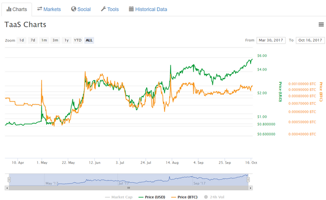
Task: Toggle Price (BTC) series in legend
Action: pyautogui.click(x=184, y=197)
